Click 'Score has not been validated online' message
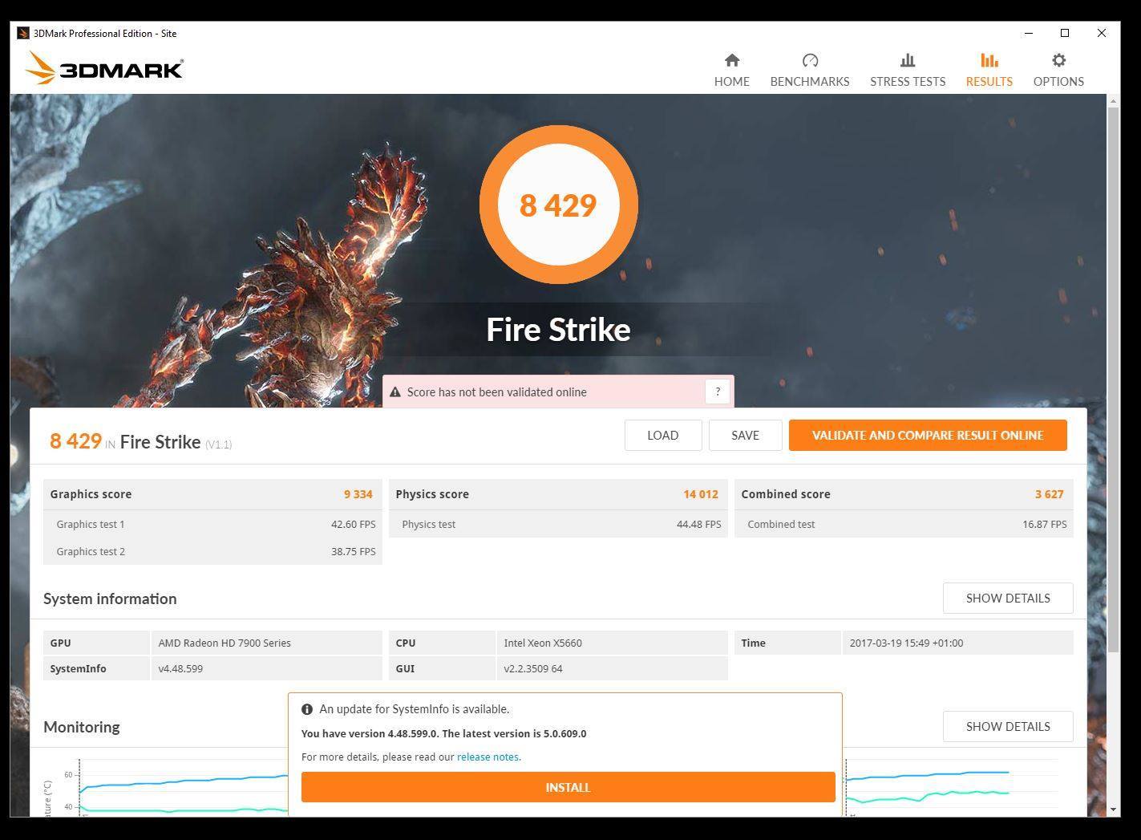Image resolution: width=1141 pixels, height=840 pixels. coord(496,392)
